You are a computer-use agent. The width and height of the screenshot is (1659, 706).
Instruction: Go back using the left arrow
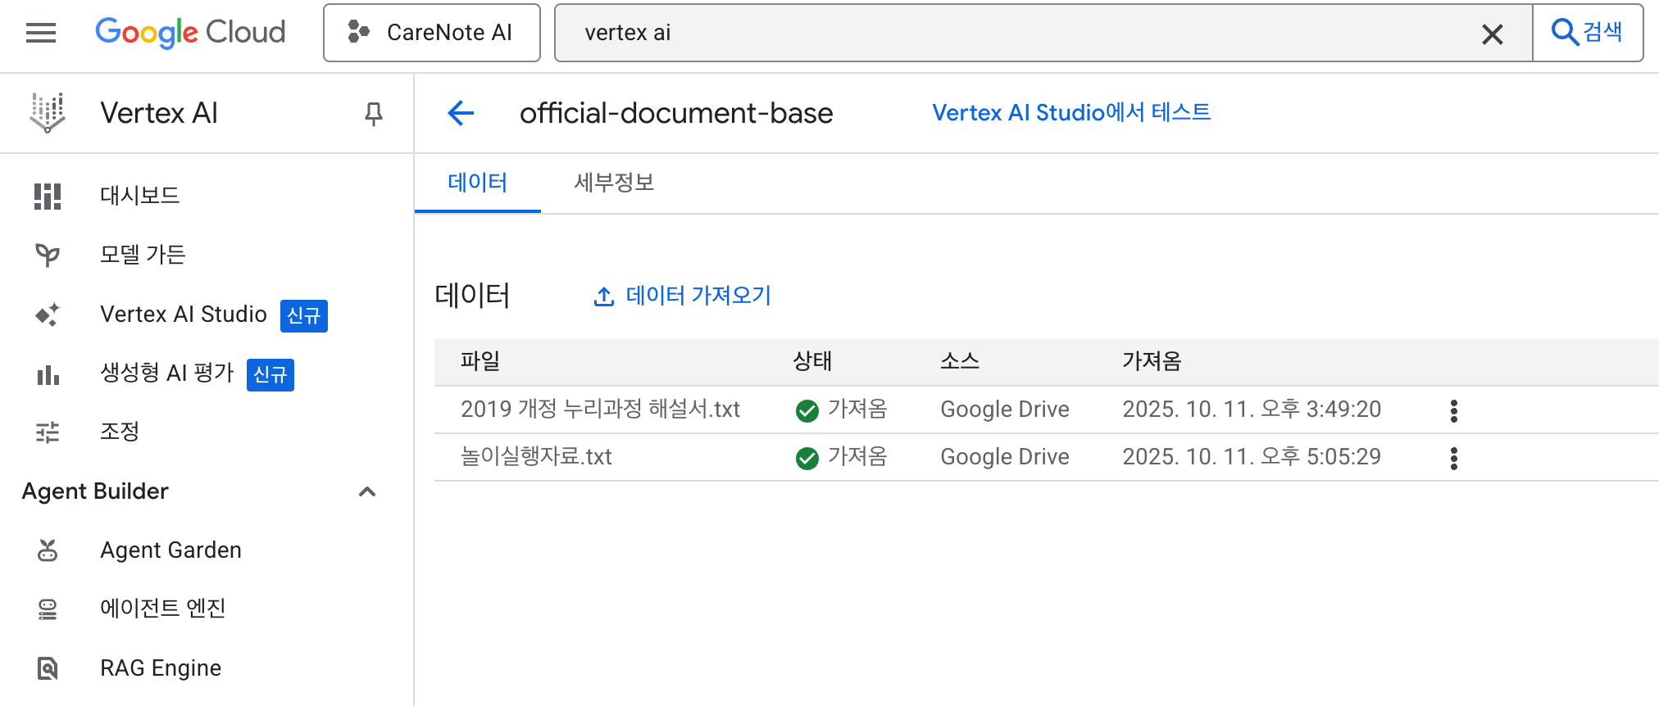coord(461,113)
